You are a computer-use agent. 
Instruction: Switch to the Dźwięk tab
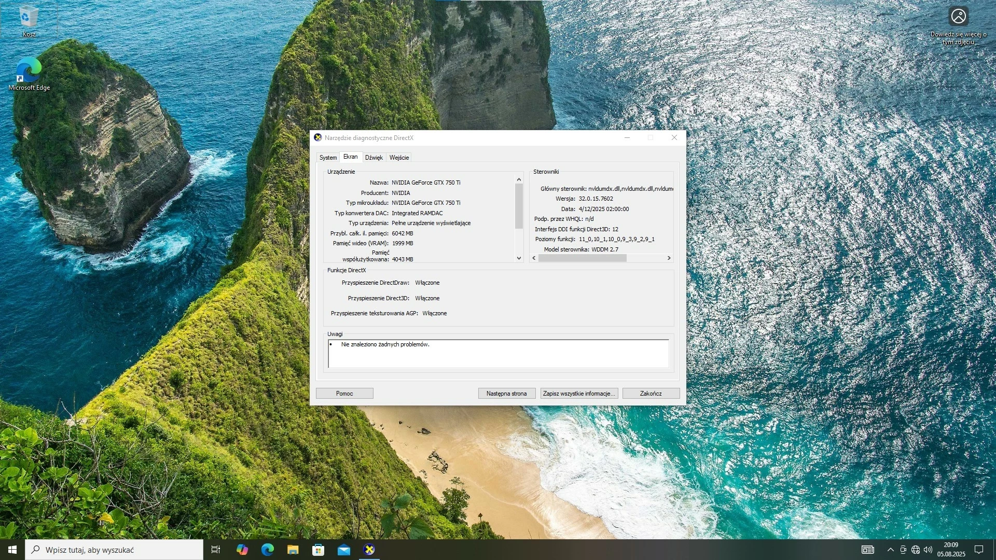374,158
